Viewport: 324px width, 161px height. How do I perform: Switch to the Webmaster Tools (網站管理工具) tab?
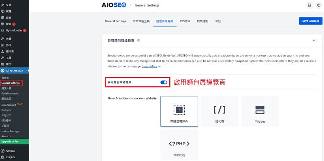click(141, 21)
